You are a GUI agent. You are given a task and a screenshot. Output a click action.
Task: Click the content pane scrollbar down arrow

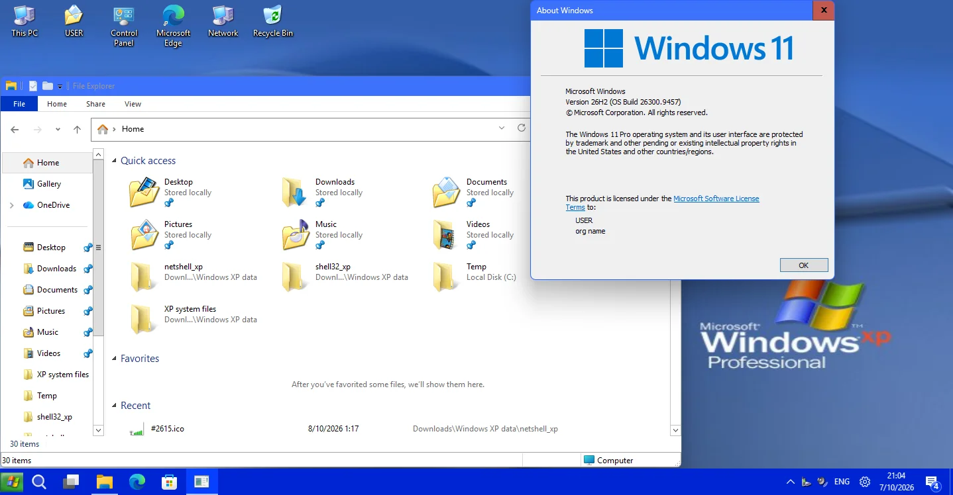coord(675,430)
